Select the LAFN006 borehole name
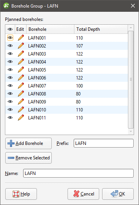This screenshot has width=139, height=205. point(37,78)
